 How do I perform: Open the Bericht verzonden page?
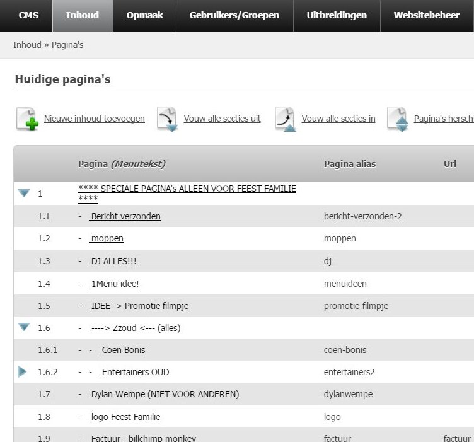coord(125,216)
